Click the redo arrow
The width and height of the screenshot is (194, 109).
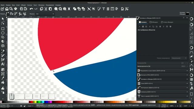[36, 9]
